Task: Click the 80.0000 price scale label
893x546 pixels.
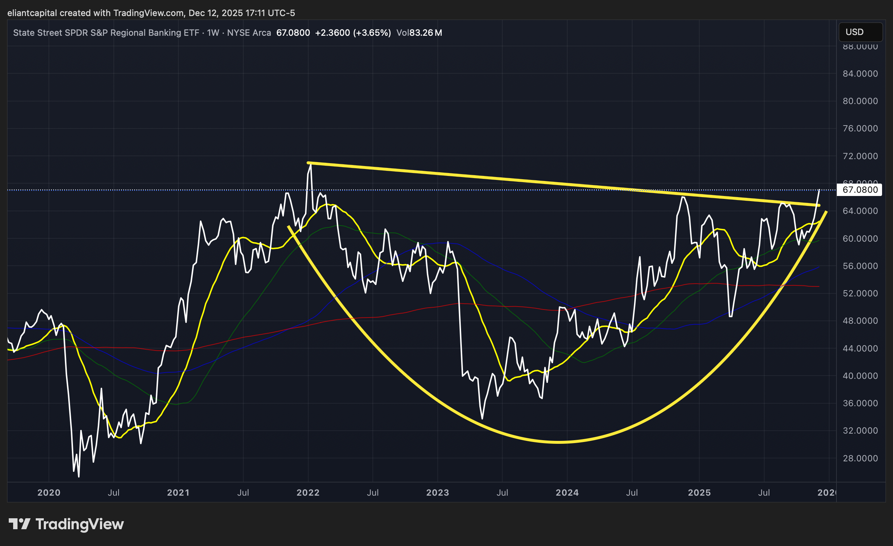Action: point(860,101)
